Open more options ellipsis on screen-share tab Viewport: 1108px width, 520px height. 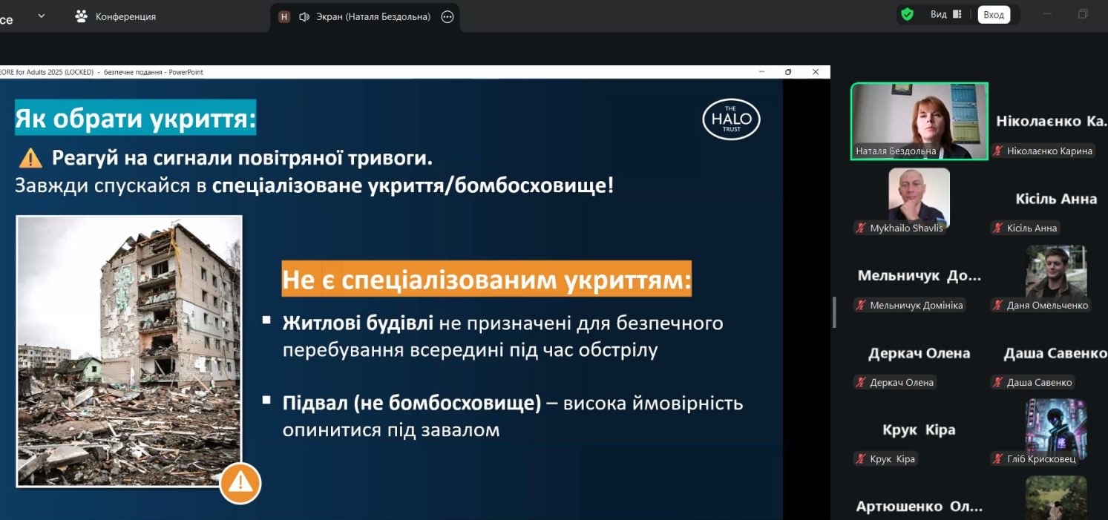447,16
